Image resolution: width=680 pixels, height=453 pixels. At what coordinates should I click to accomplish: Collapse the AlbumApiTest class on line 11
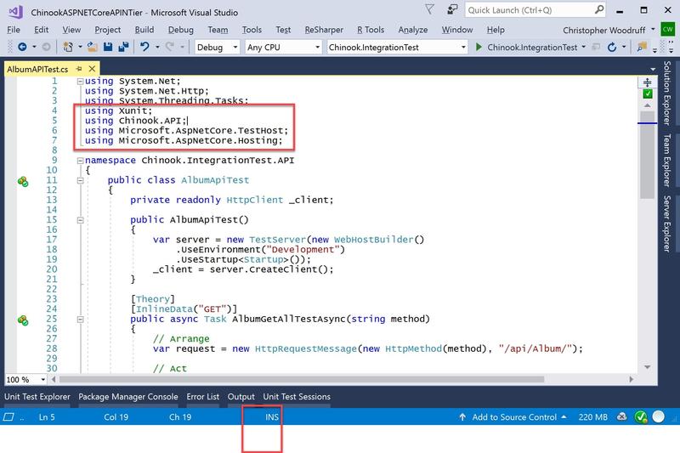(80, 180)
